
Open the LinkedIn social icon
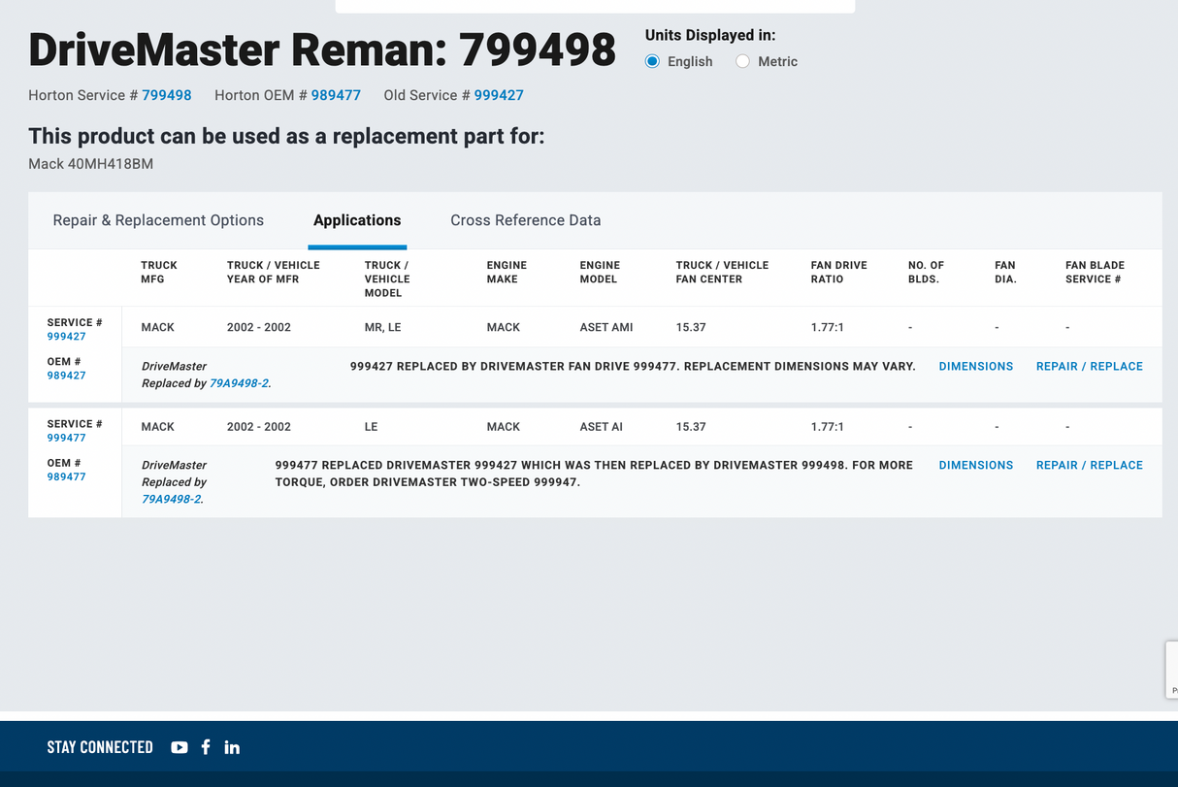(232, 747)
